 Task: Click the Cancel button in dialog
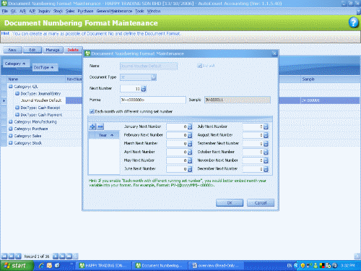click(261, 203)
